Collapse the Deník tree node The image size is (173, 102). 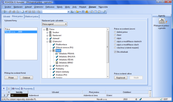pyautogui.click(x=50, y=51)
